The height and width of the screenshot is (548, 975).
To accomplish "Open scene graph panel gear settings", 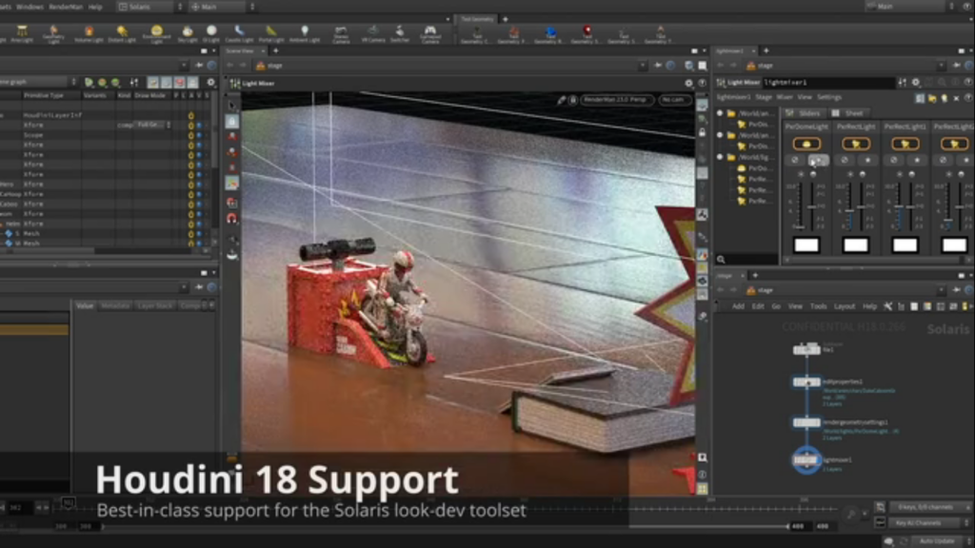I will [x=210, y=82].
